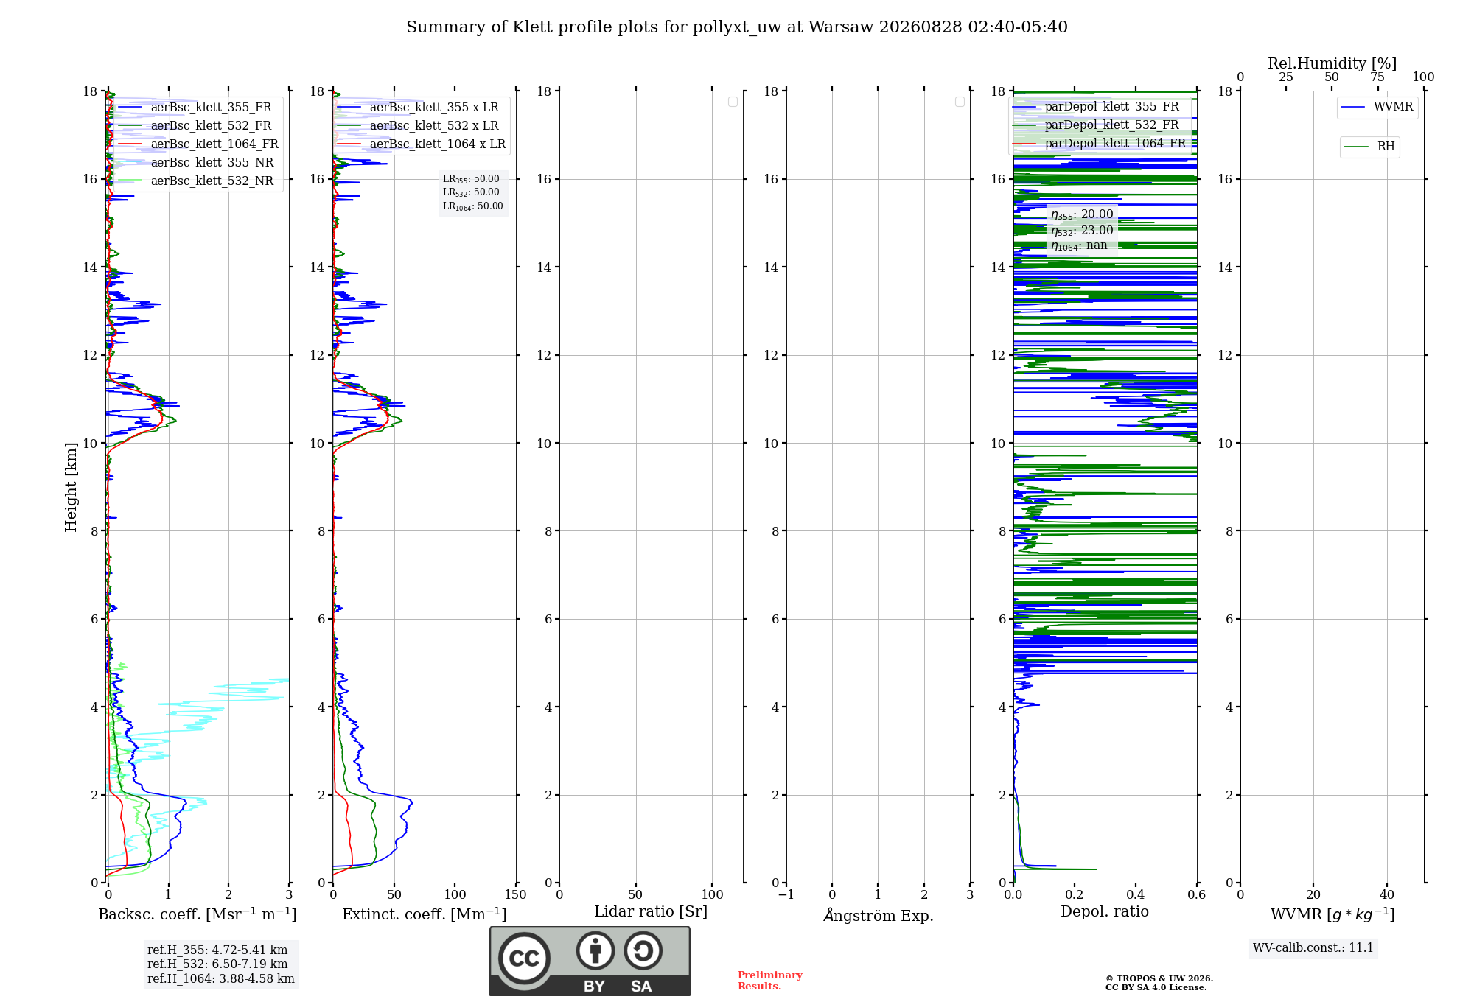Viewport: 1474px width, 1002px height.
Task: Click the RH legend entry
Action: pos(1369,147)
